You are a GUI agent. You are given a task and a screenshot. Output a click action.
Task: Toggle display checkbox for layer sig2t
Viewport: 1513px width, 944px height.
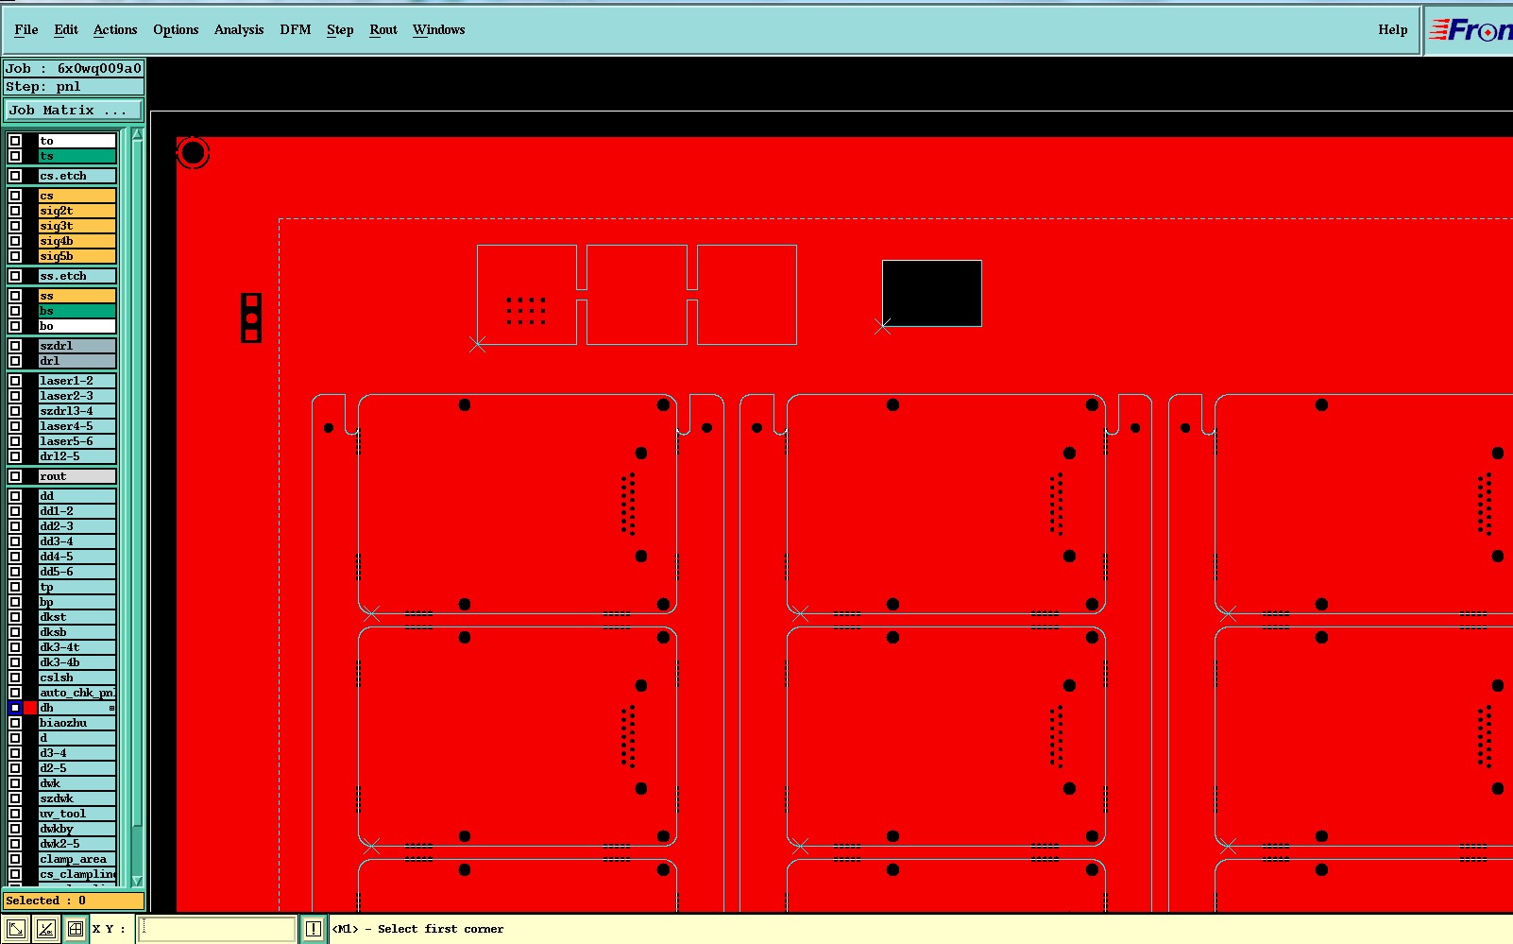15,211
